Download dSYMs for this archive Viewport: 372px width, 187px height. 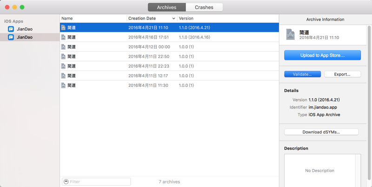[x=321, y=132]
